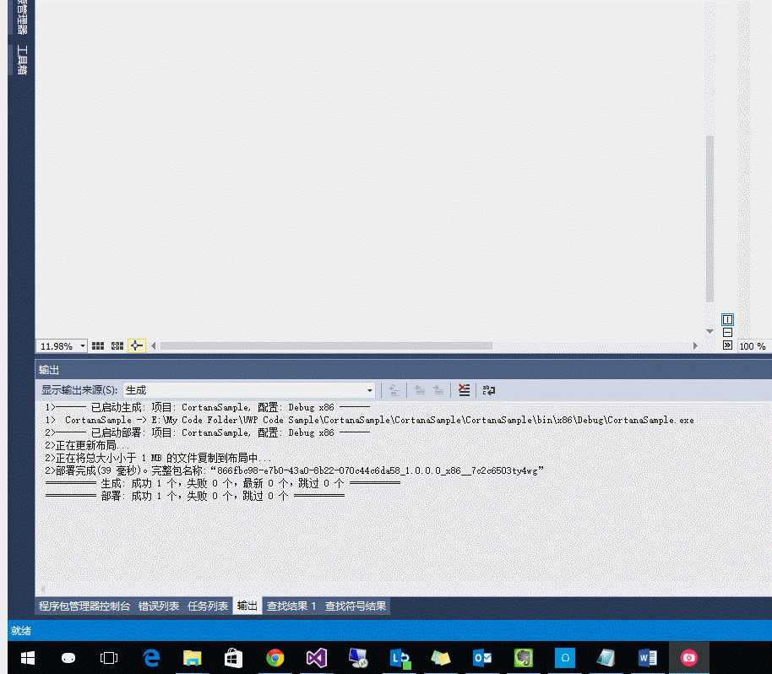The height and width of the screenshot is (674, 772).
Task: Open the blue circle app on the taskbar
Action: point(565,658)
